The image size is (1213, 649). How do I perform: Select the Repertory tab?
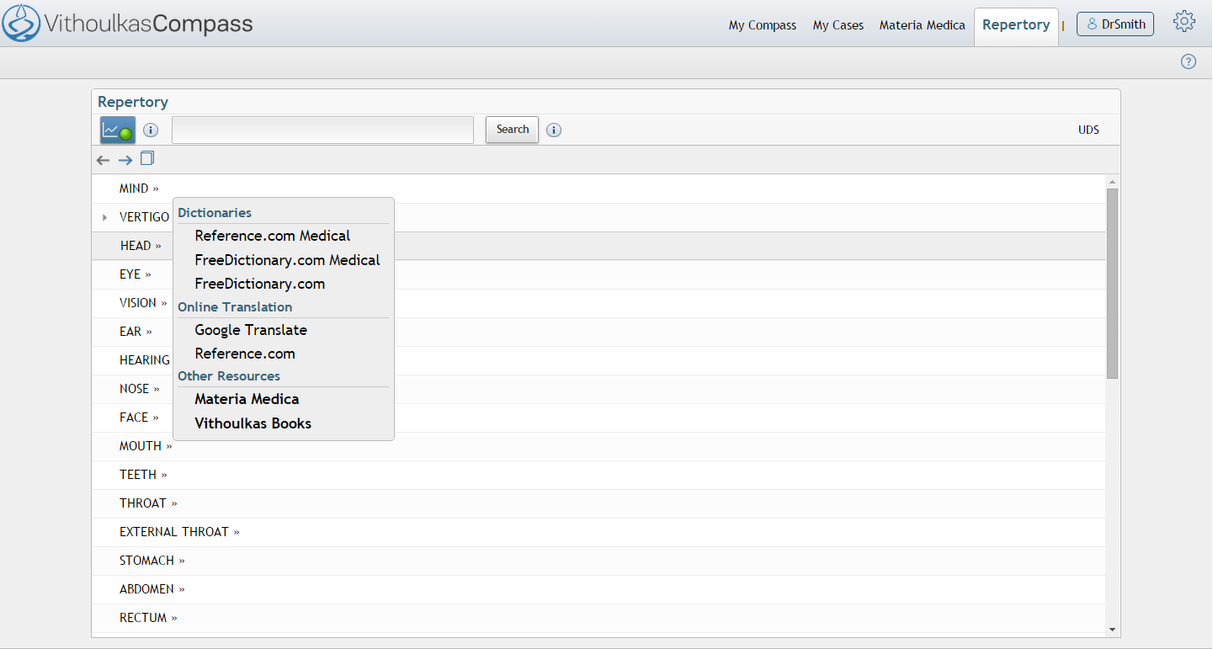pyautogui.click(x=1016, y=25)
